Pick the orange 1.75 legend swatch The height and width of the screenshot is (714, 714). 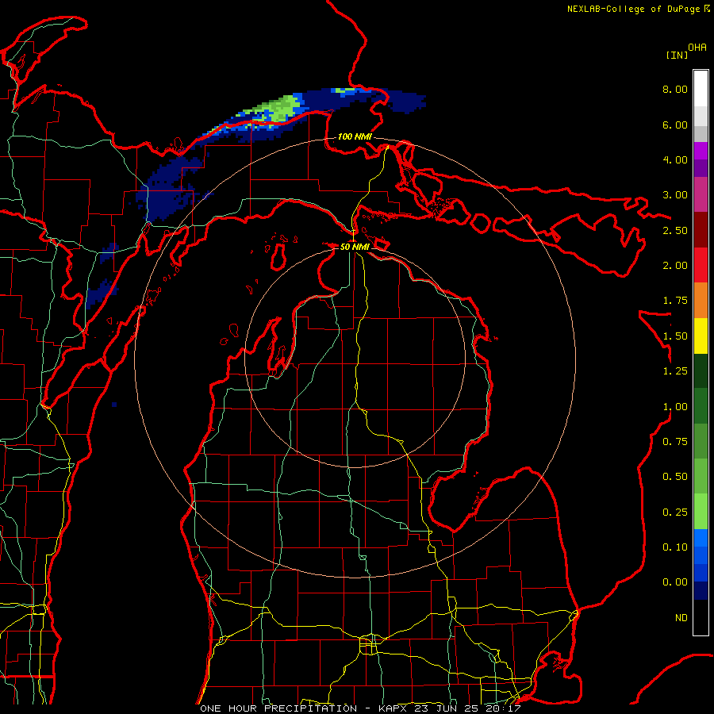pos(701,300)
